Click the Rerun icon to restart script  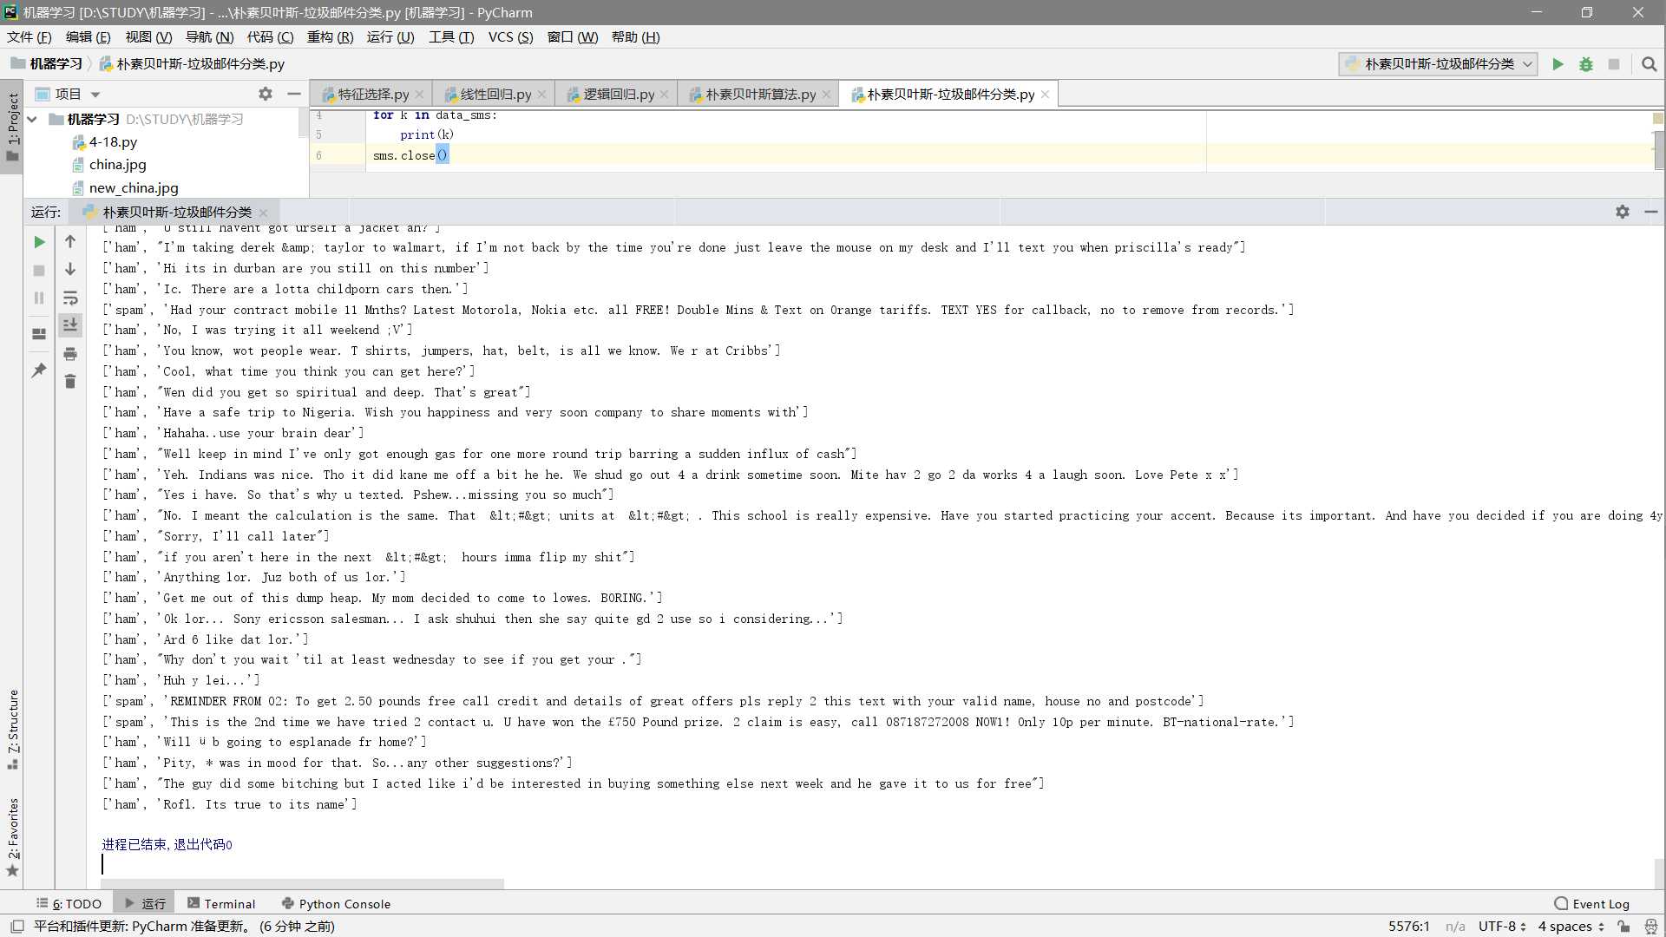(x=38, y=241)
